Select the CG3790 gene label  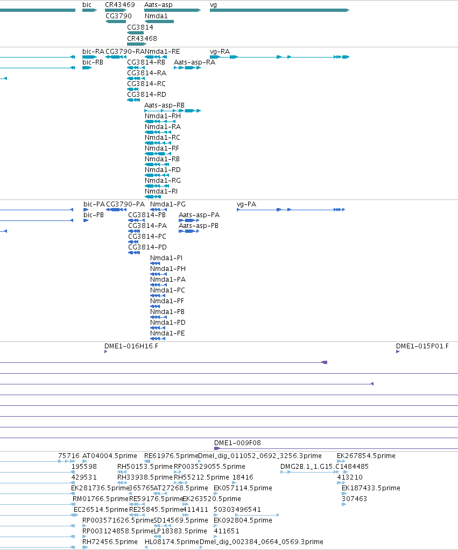pos(119,16)
